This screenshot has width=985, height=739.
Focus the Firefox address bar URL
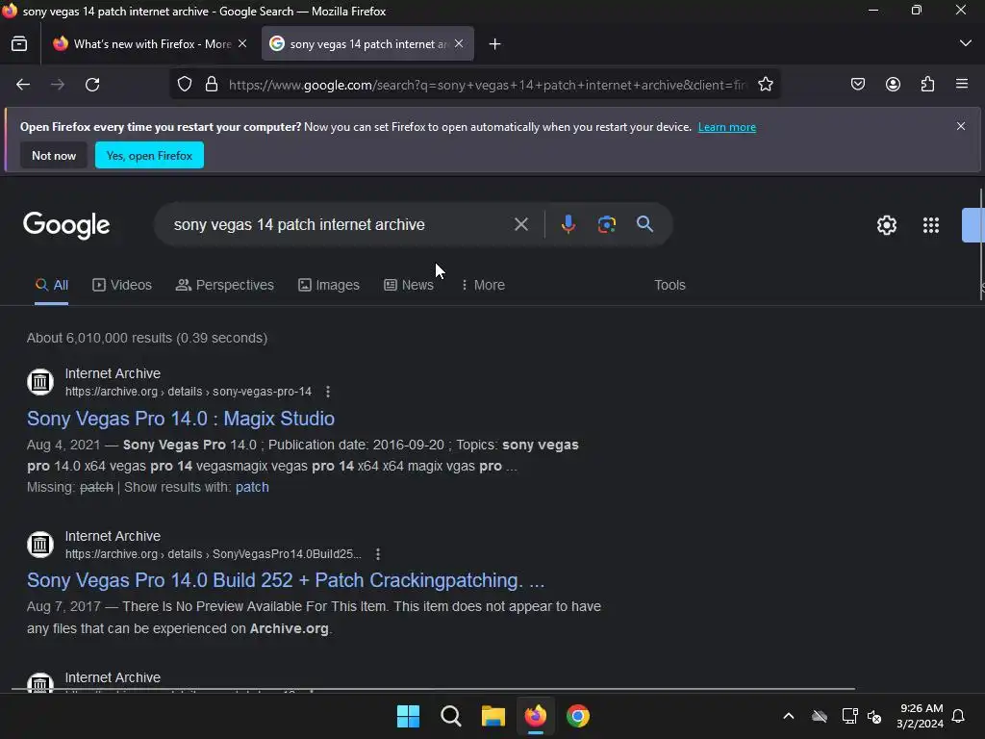(x=487, y=85)
